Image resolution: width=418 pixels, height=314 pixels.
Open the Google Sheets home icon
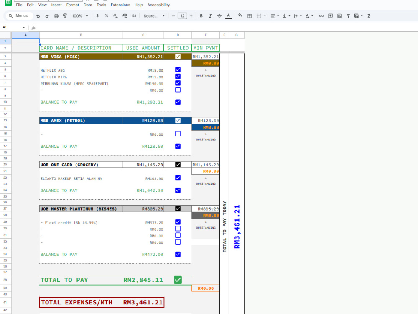click(x=8, y=3)
